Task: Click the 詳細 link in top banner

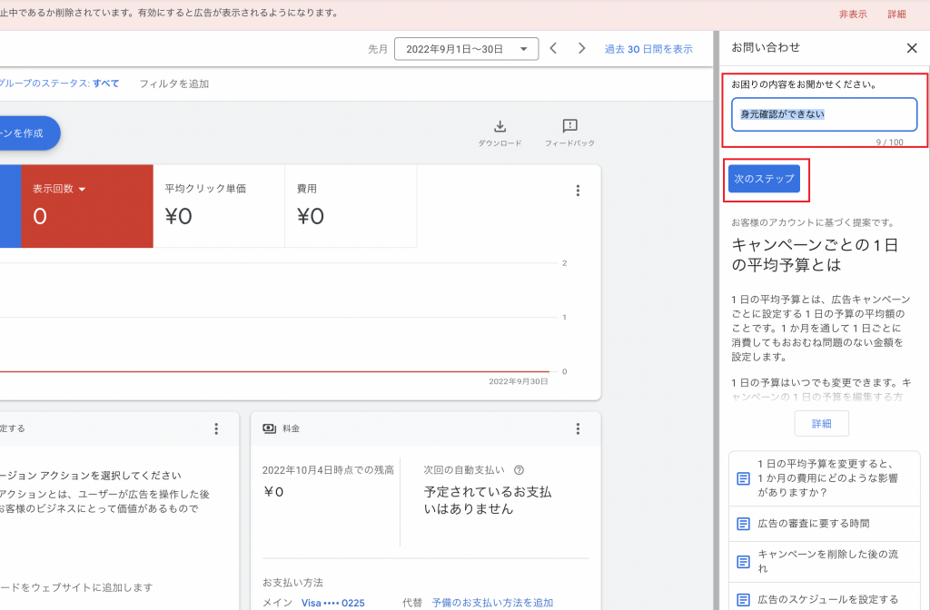Action: (896, 15)
